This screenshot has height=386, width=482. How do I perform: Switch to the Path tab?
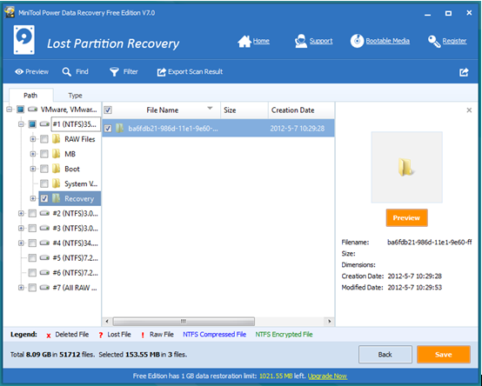30,96
